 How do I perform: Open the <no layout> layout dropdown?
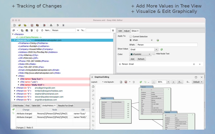(x=108, y=82)
